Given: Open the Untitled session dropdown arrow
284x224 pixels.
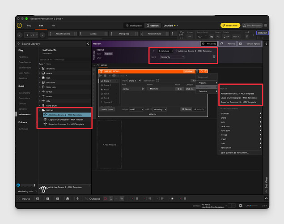Looking at the screenshot, I should click(177, 26).
